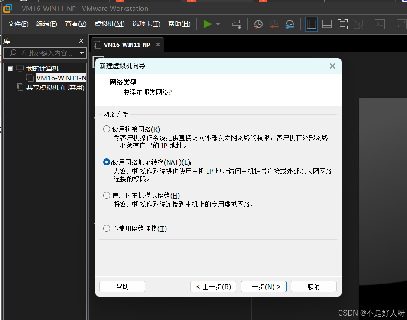Click the VM icon in the VM16-WIN11-NP tab
The width and height of the screenshot is (407, 320).
point(98,45)
